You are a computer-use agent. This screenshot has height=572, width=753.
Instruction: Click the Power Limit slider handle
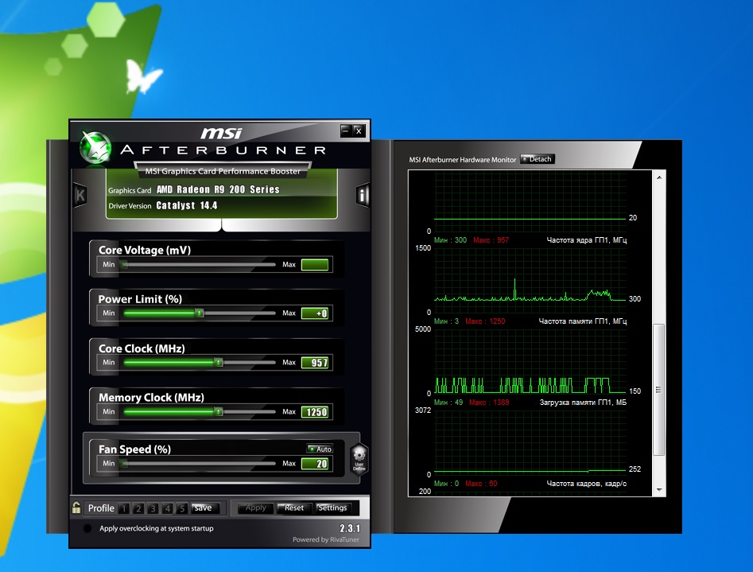200,313
